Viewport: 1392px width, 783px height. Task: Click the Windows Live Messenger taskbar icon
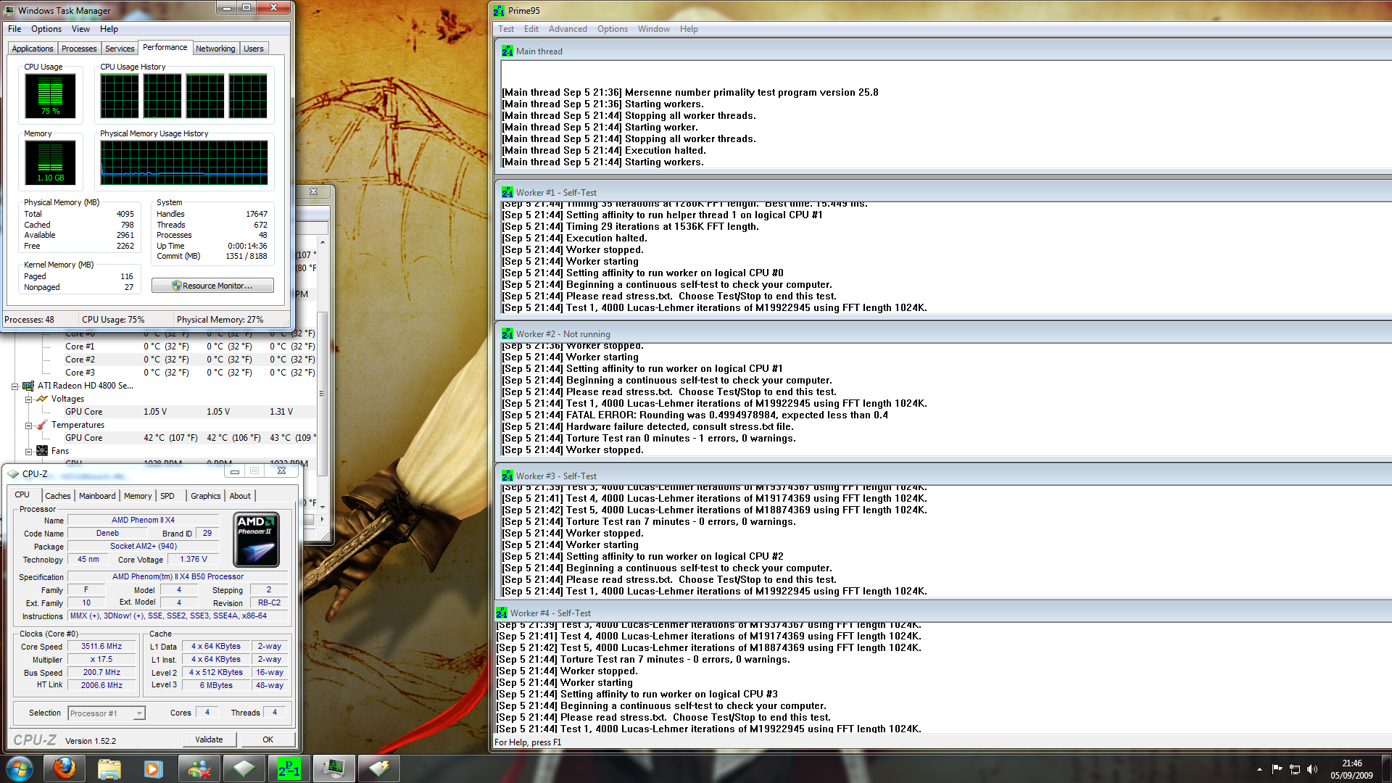coord(198,768)
